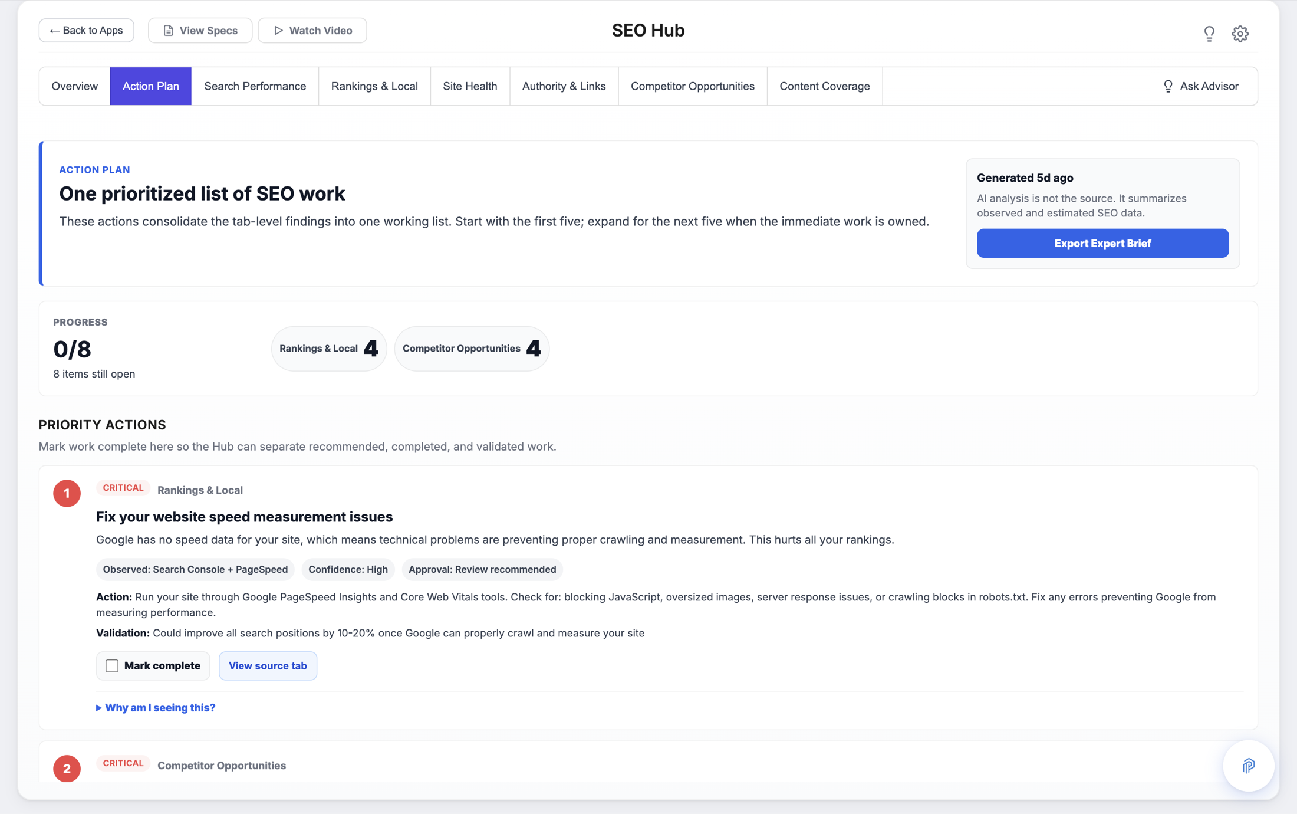Click the 'Validation:' line in action 1
The image size is (1297, 814).
coord(370,633)
